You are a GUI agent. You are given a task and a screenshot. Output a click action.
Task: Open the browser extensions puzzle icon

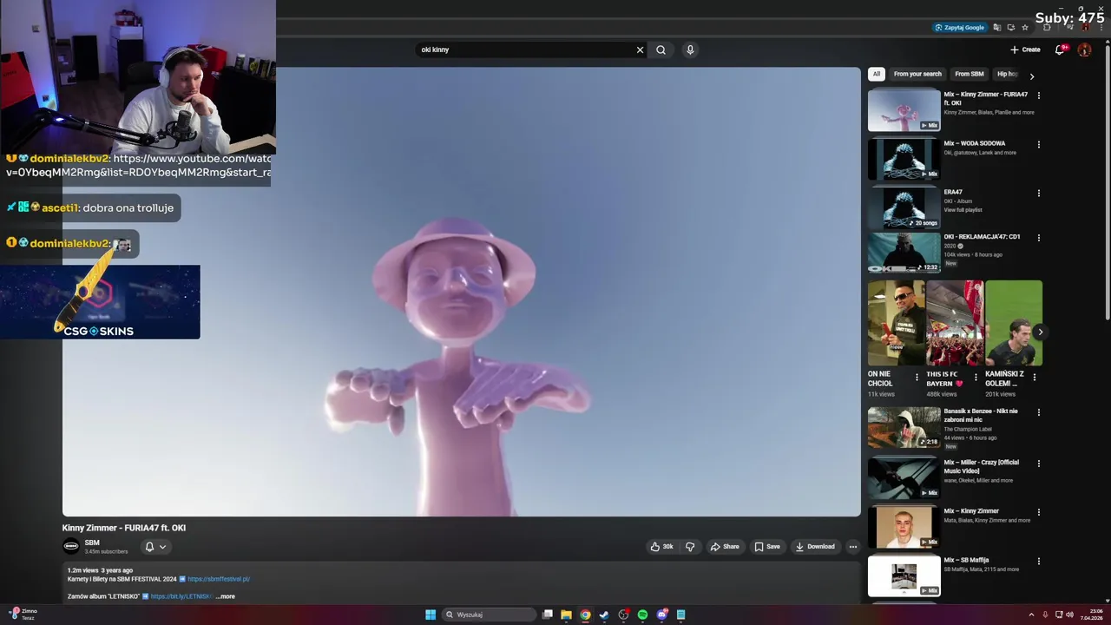tap(1047, 27)
